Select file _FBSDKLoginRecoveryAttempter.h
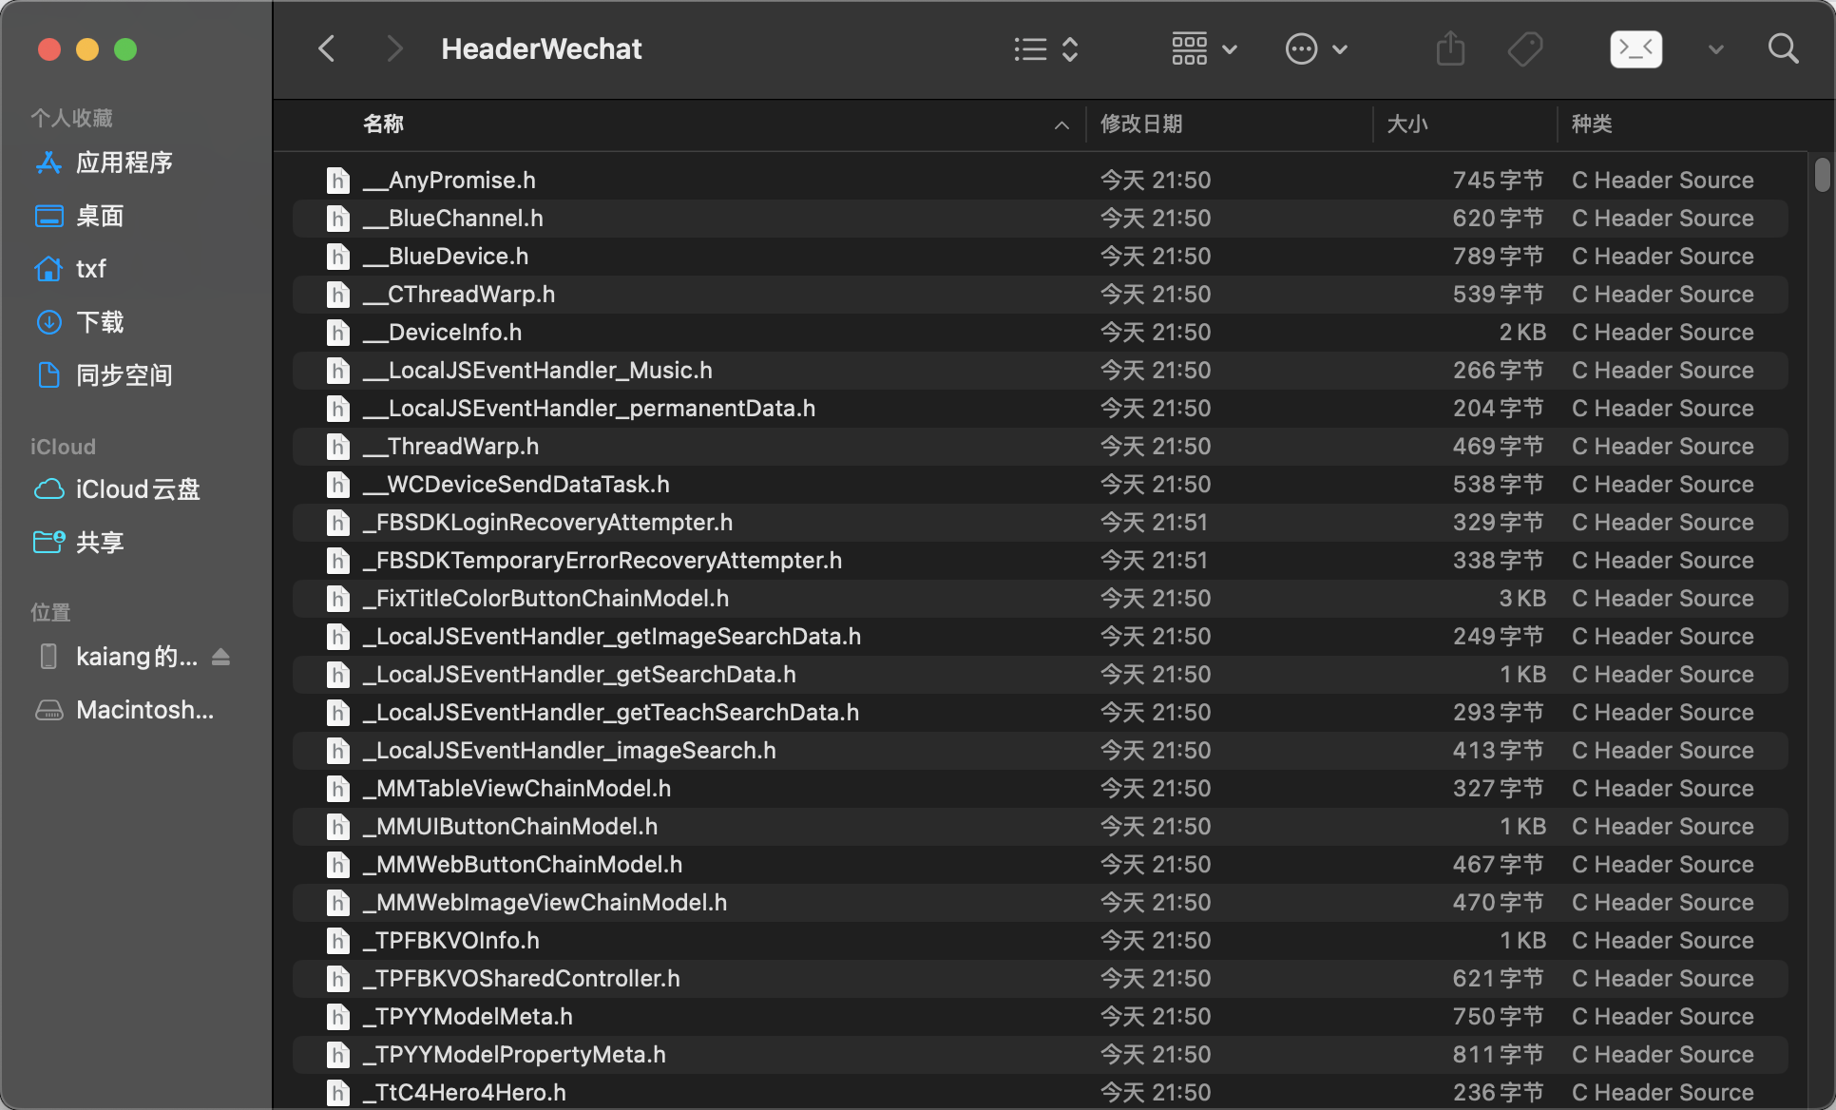 pos(1040,522)
